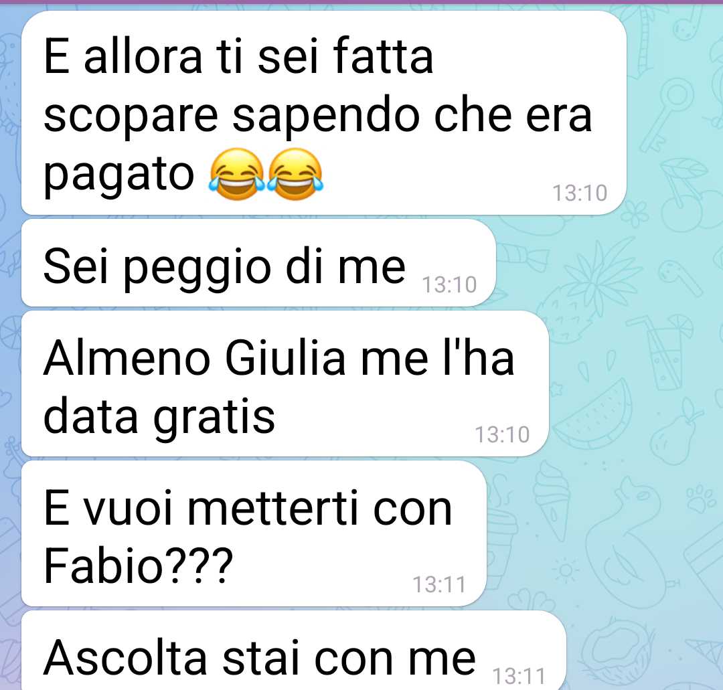Click the 13:10 timestamp under "data gratis"

pyautogui.click(x=502, y=434)
